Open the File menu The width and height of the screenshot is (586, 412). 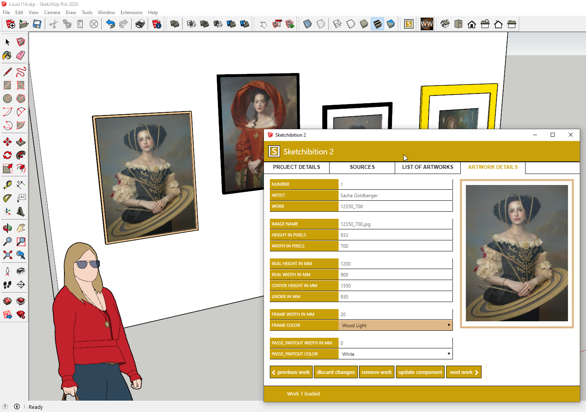tap(6, 13)
